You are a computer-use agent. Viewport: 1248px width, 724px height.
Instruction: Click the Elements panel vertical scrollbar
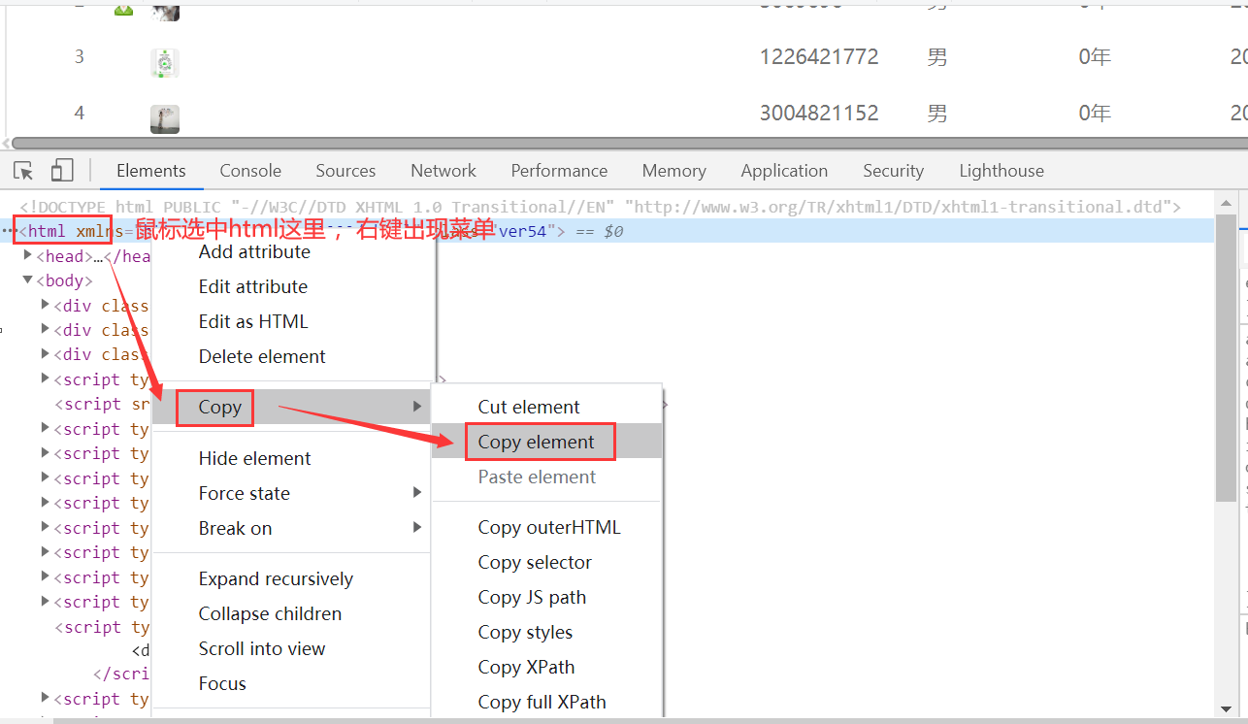click(1226, 359)
